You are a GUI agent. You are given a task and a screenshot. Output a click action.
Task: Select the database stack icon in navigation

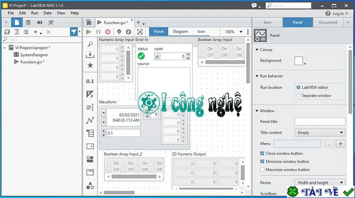pyautogui.click(x=28, y=22)
